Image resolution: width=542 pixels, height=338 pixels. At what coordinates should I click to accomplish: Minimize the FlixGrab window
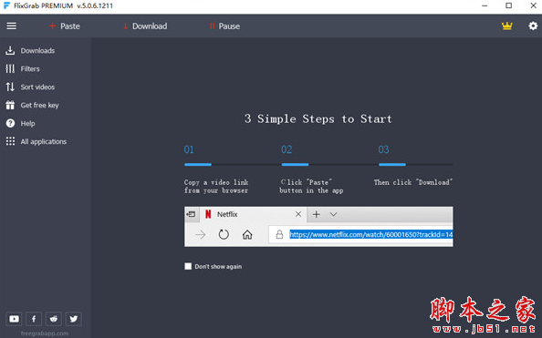click(x=485, y=5)
